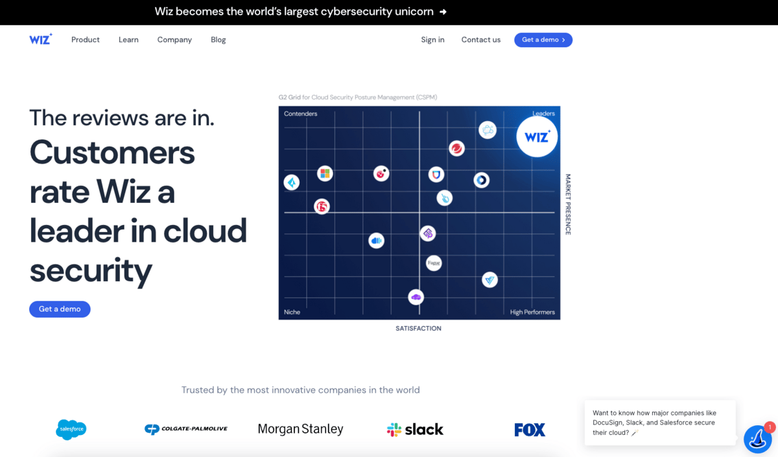The height and width of the screenshot is (457, 778).
Task: Click the 'The reviews are in.' text
Action: [122, 117]
